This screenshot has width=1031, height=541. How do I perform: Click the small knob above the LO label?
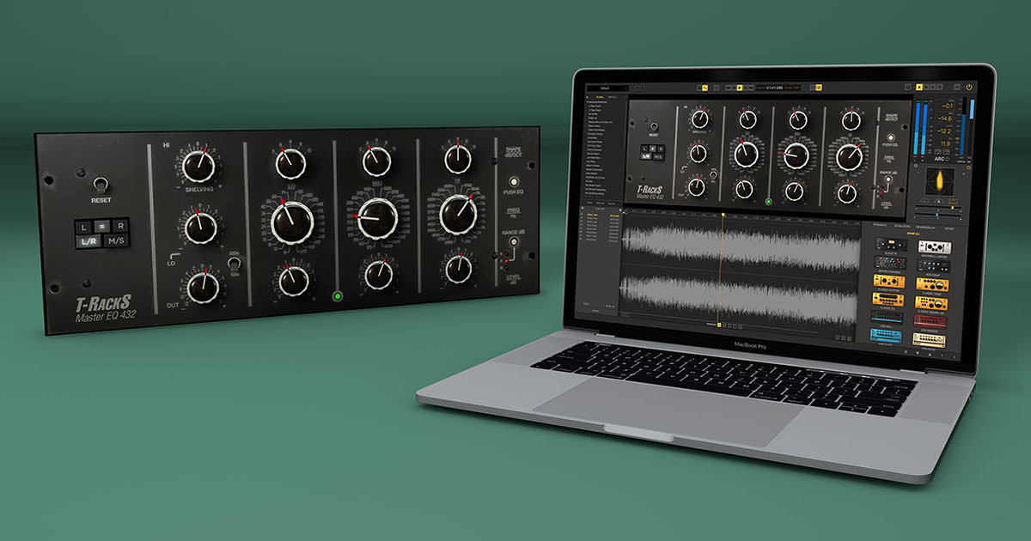[x=290, y=162]
